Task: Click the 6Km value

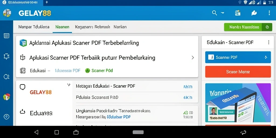Action: [x=188, y=98]
